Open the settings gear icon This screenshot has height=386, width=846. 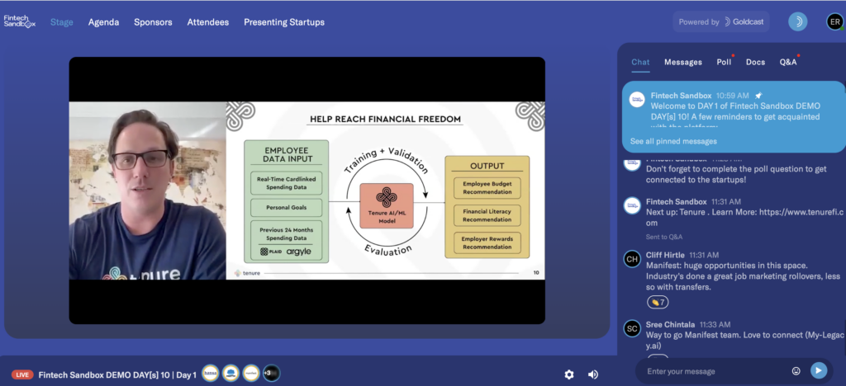[x=569, y=374]
